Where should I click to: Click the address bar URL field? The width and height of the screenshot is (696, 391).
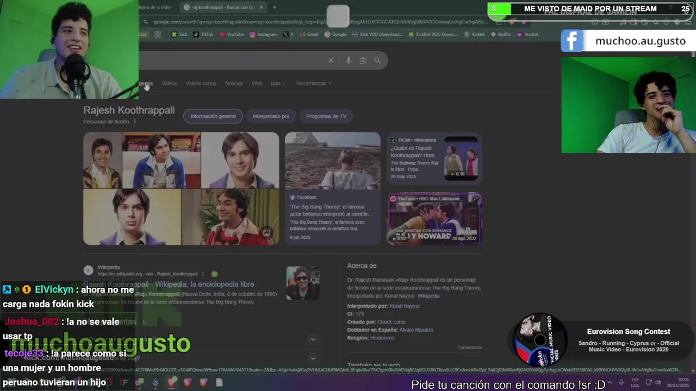point(321,22)
